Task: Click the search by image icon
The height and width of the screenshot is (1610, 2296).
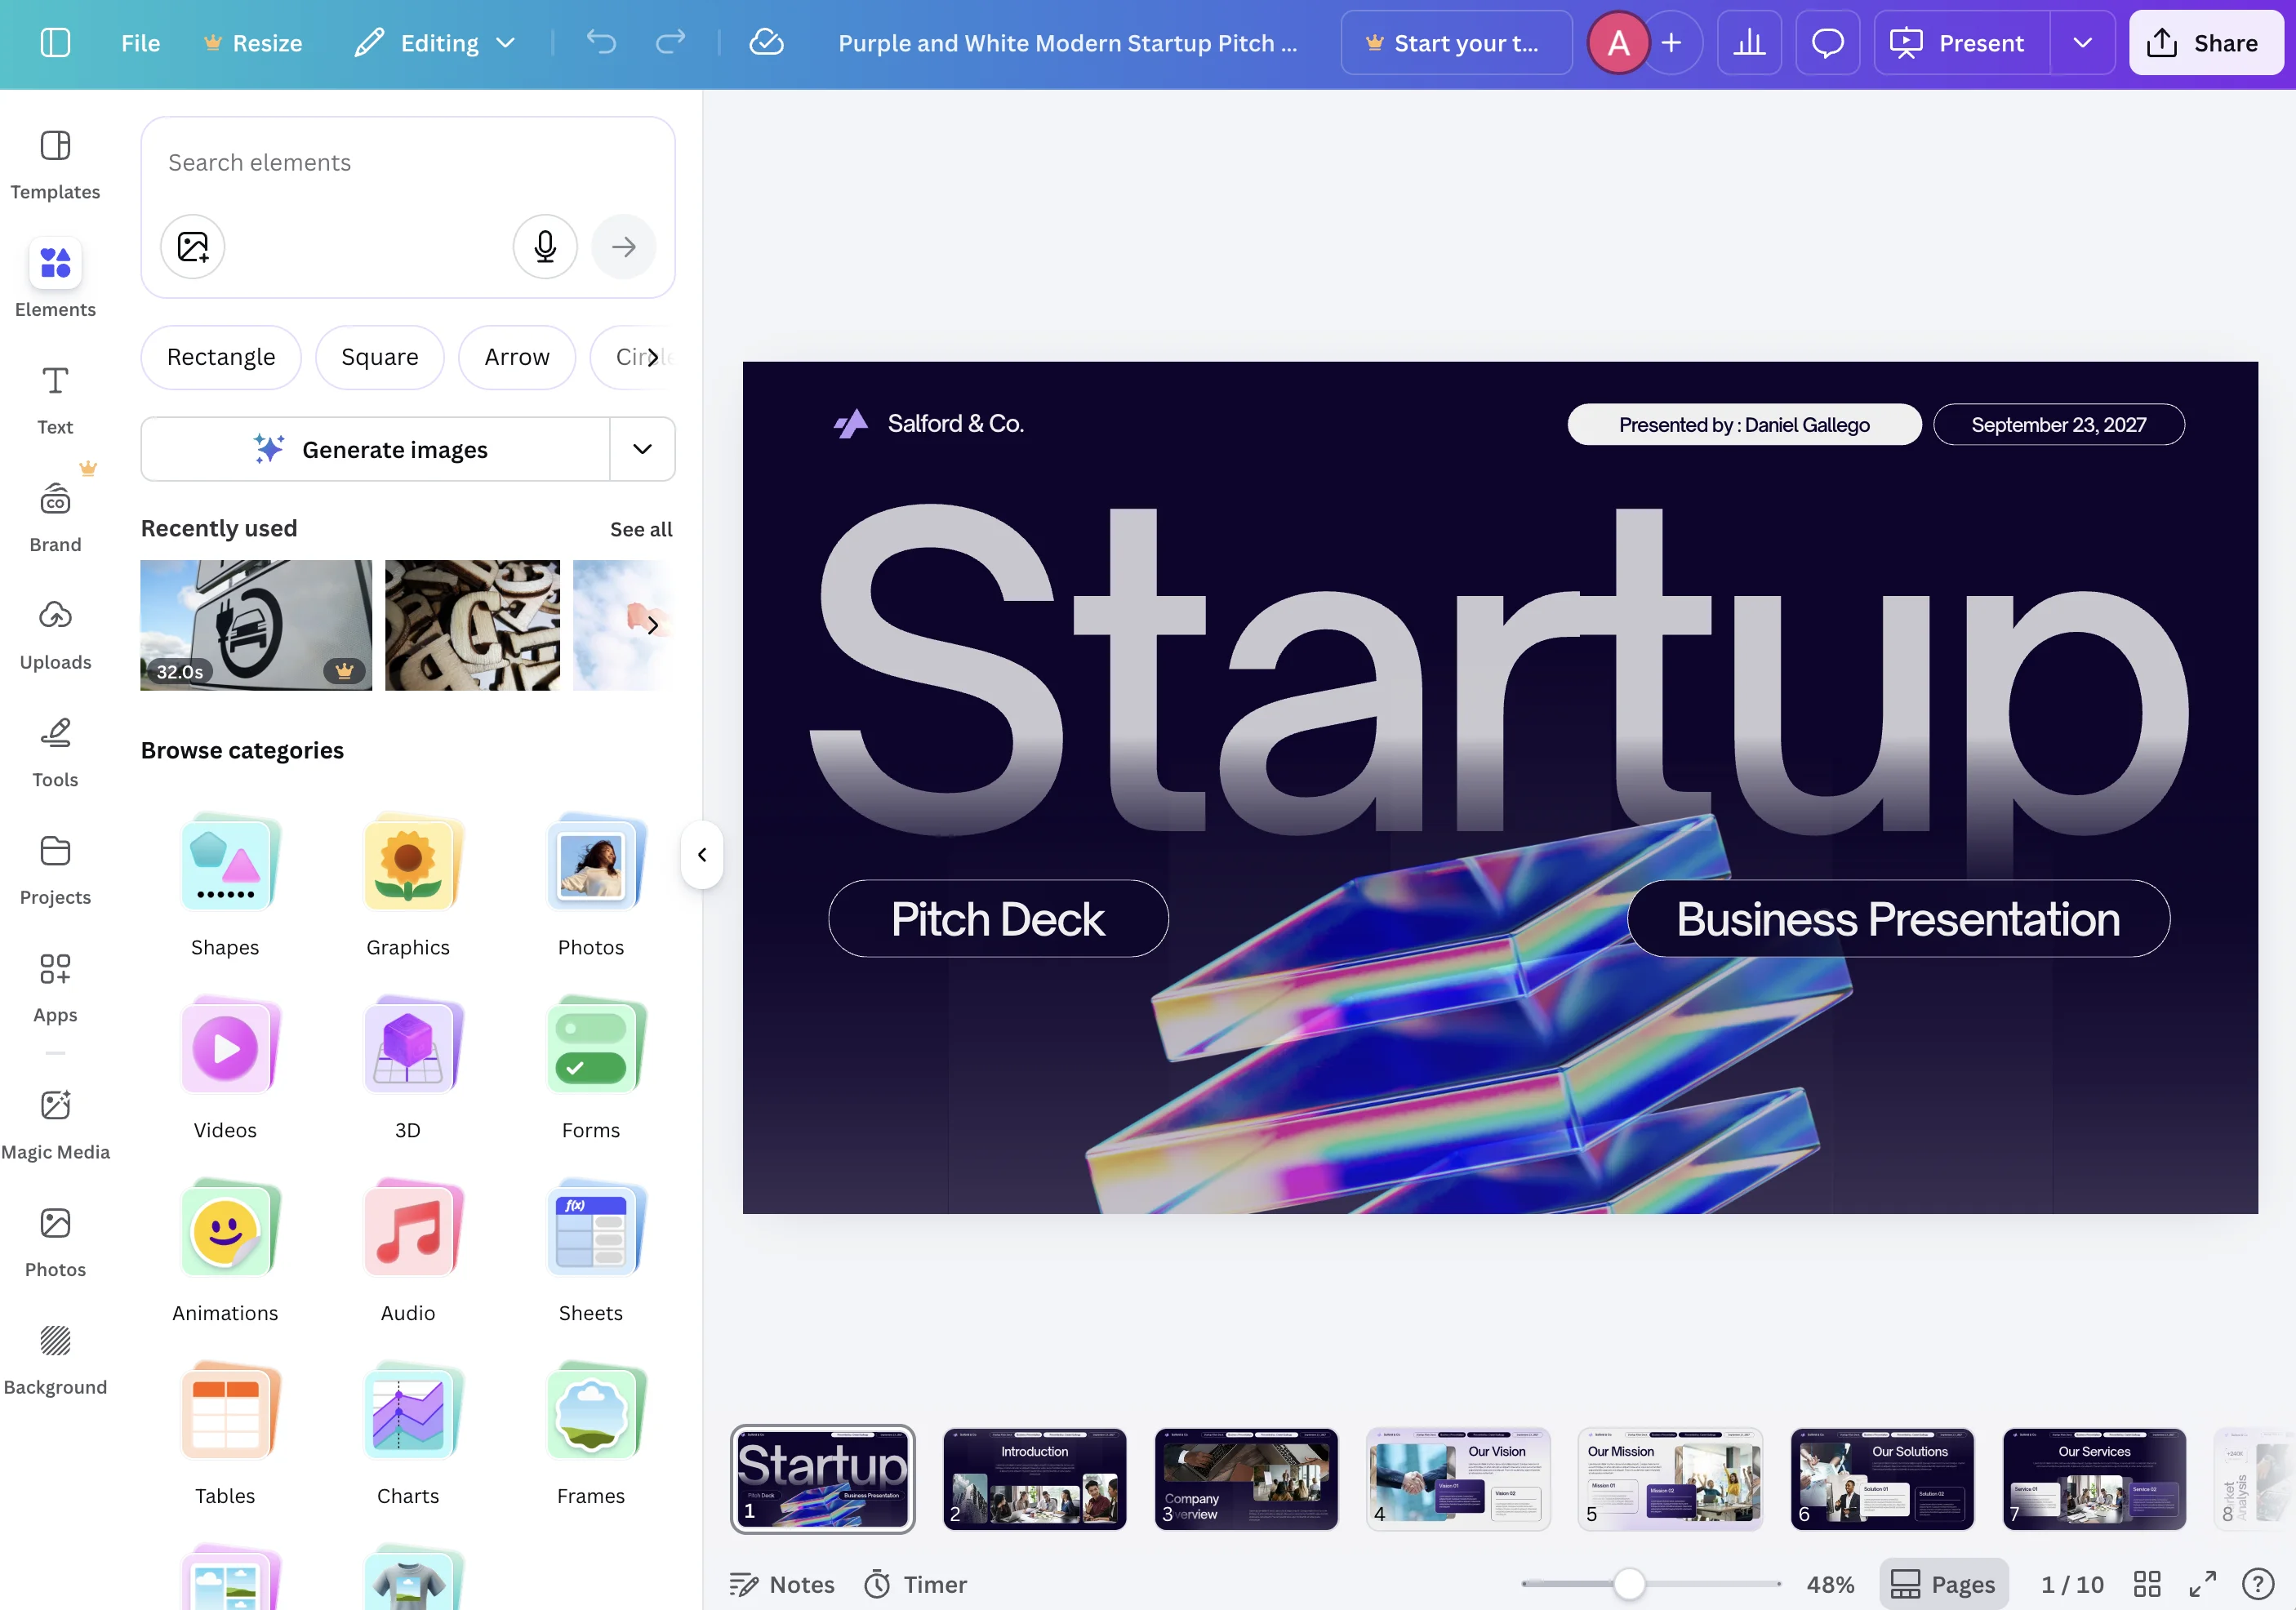Action: coord(193,246)
